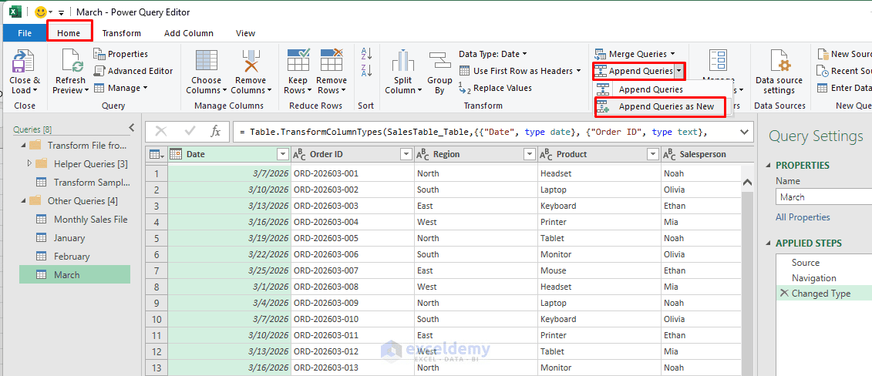This screenshot has width=872, height=376.
Task: Open the Date column filter dropdown
Action: click(283, 154)
